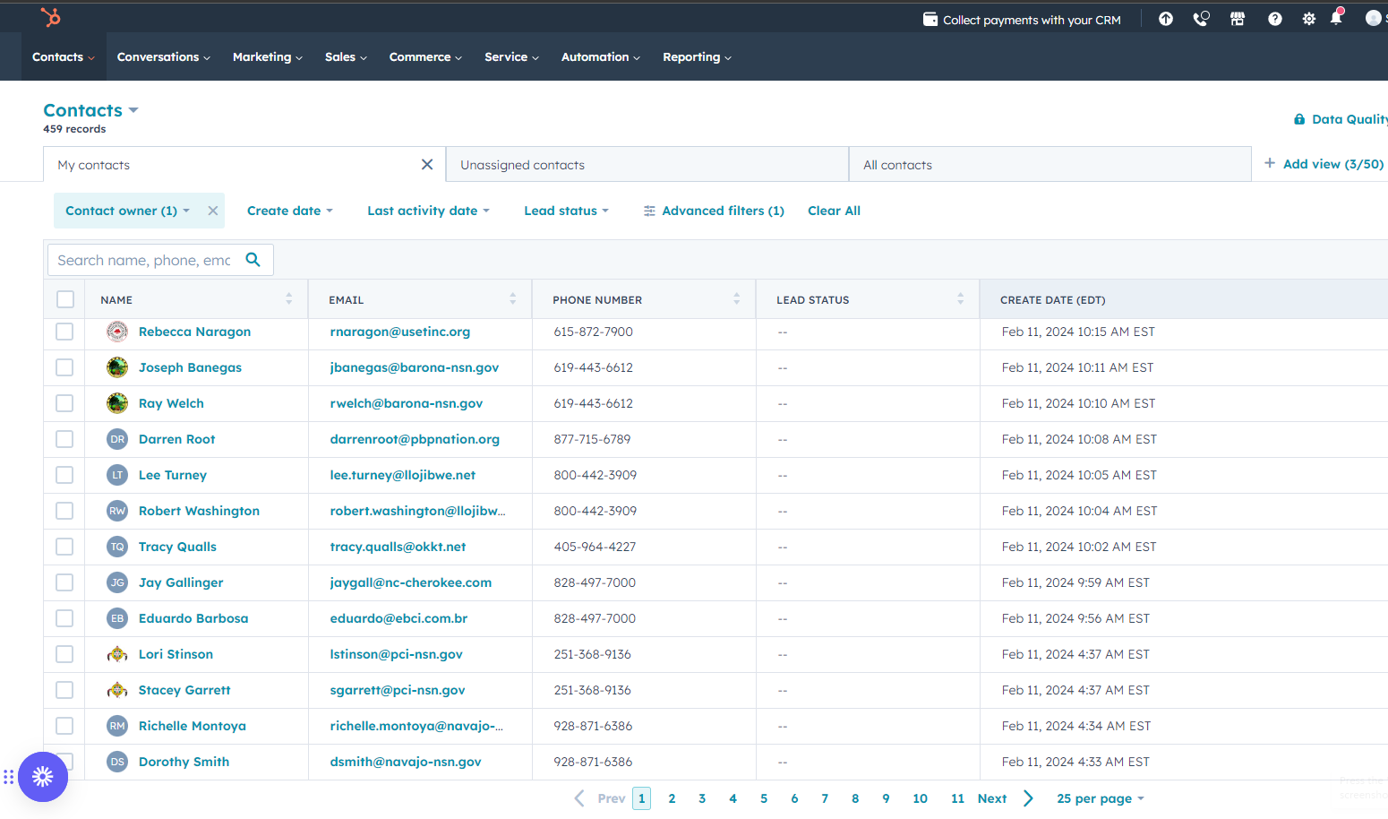The width and height of the screenshot is (1388, 819).
Task: Open the Conversations nav menu
Action: (164, 56)
